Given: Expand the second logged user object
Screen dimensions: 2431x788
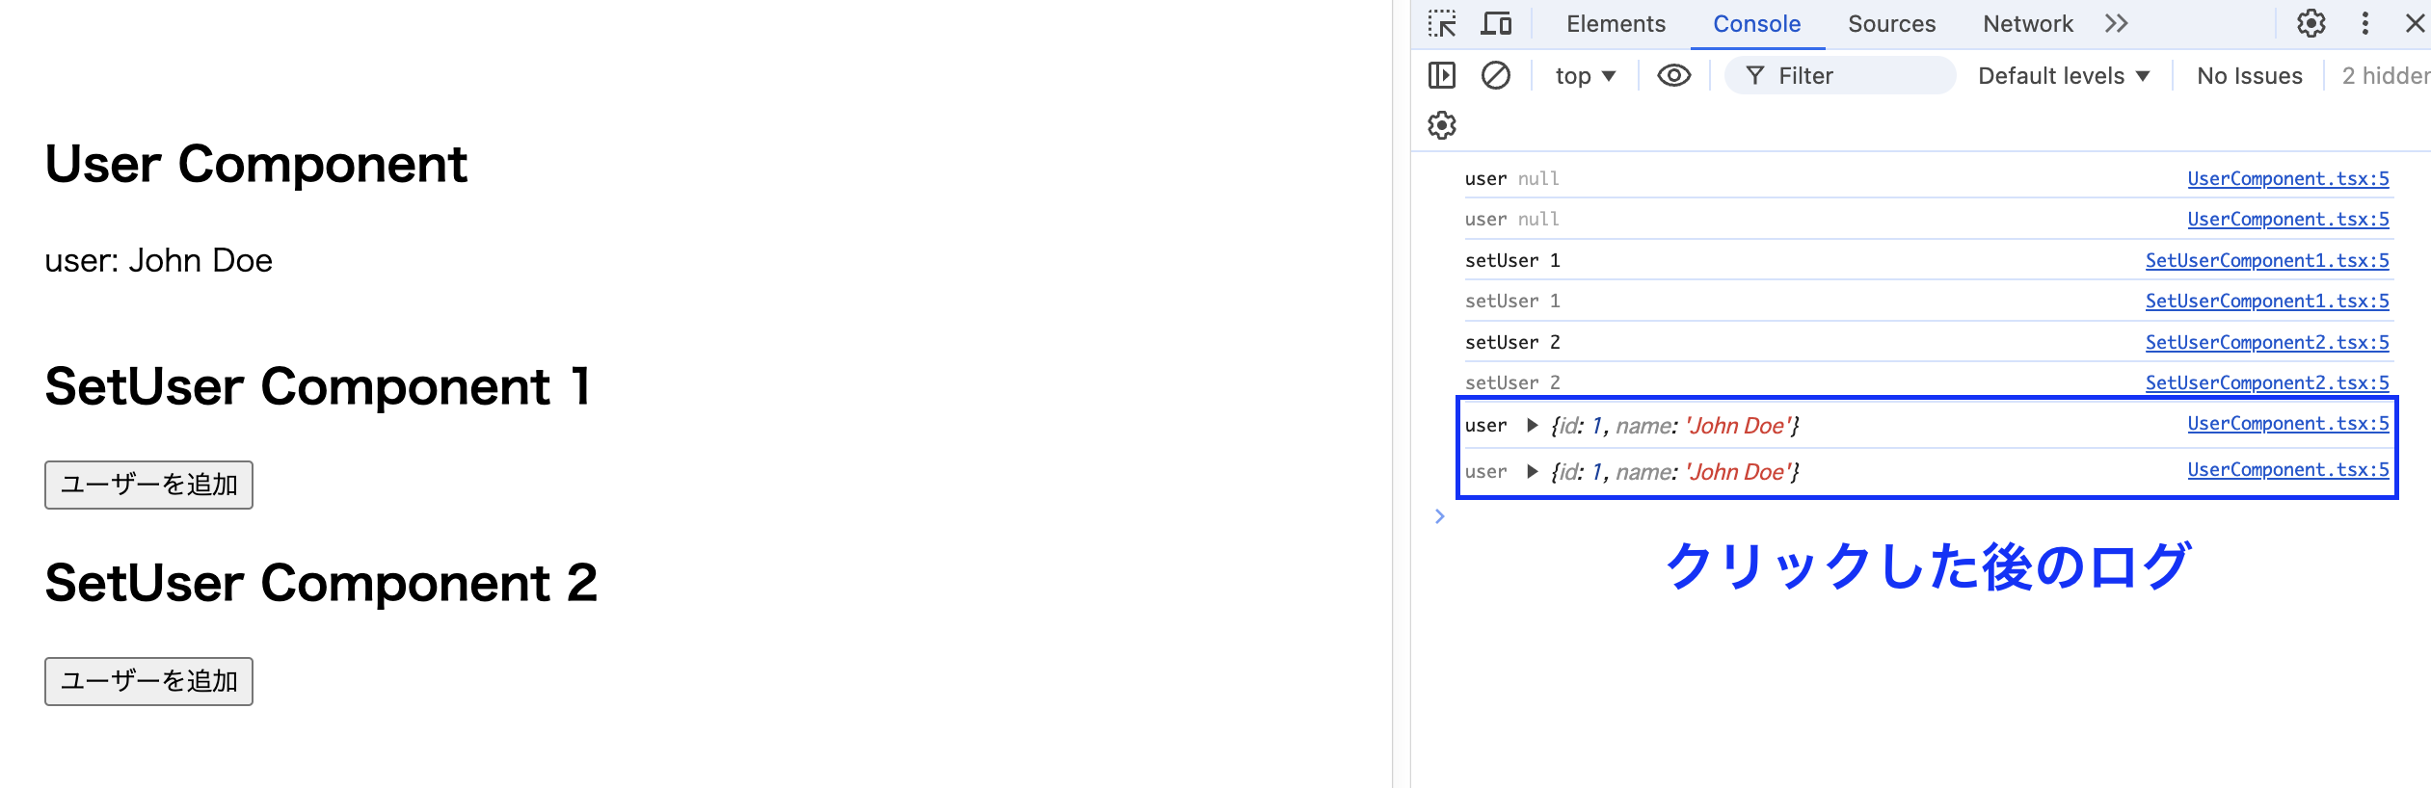Looking at the screenshot, I should (x=1532, y=471).
